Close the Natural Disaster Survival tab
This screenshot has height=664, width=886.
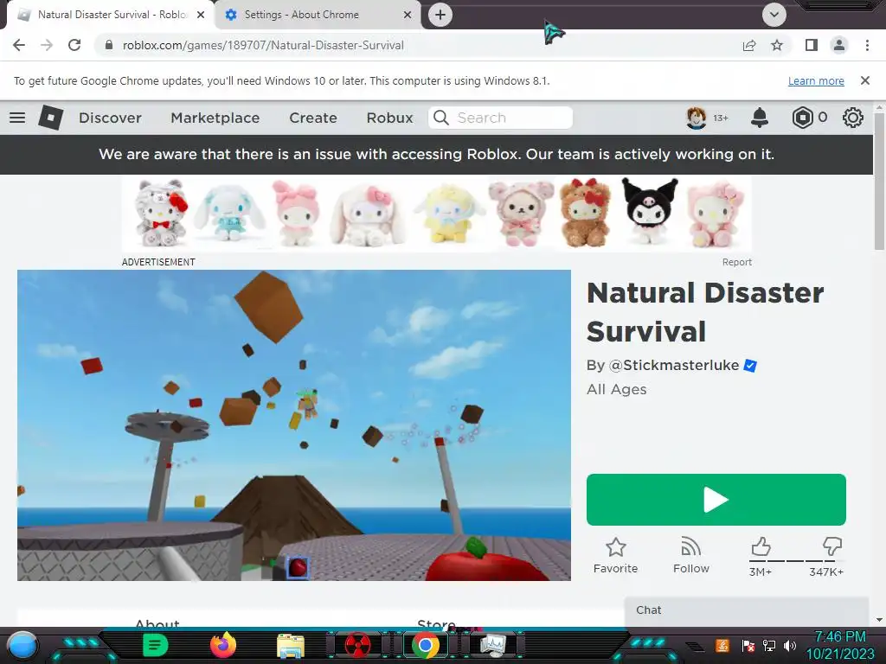[x=201, y=15]
